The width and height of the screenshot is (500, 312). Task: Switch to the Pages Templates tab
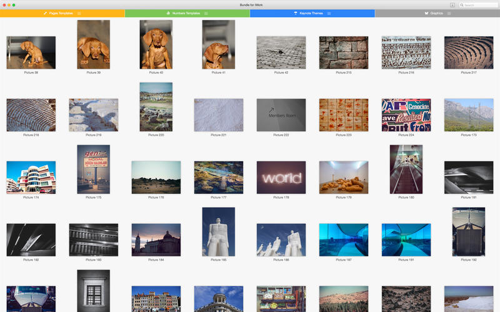[62, 13]
